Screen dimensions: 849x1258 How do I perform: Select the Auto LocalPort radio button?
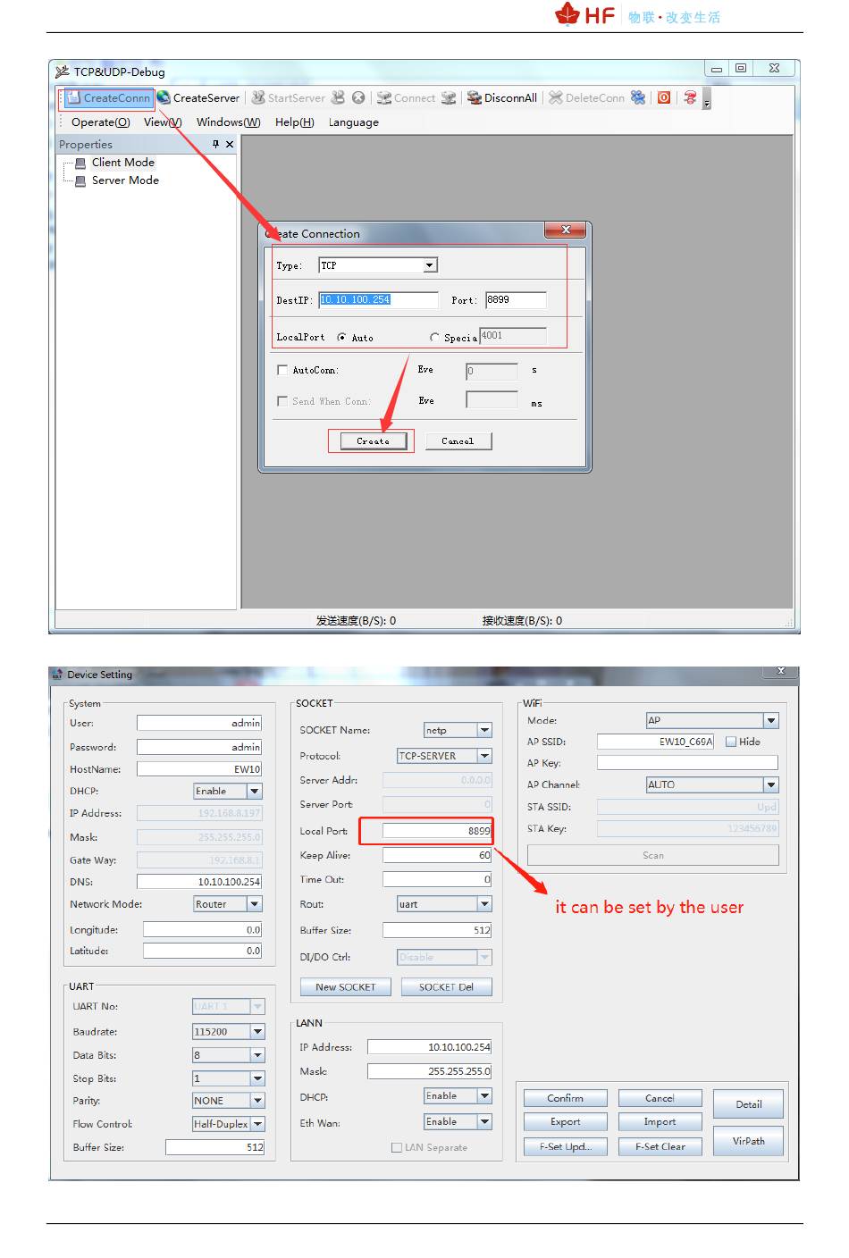[342, 338]
